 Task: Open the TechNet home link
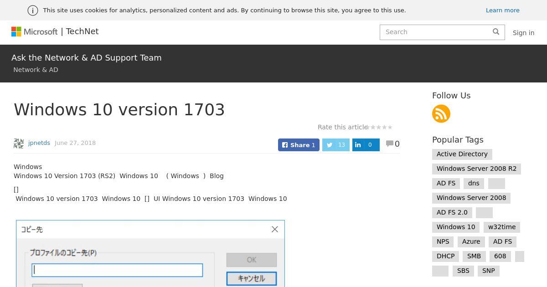click(82, 31)
